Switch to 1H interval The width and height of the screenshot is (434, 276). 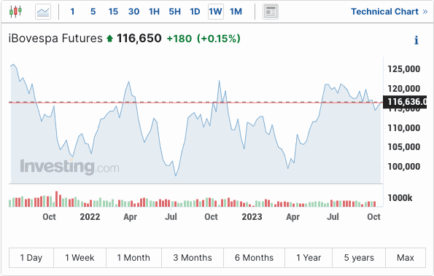(154, 12)
